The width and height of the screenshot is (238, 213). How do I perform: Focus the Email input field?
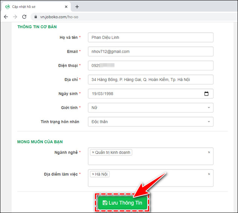151,52
